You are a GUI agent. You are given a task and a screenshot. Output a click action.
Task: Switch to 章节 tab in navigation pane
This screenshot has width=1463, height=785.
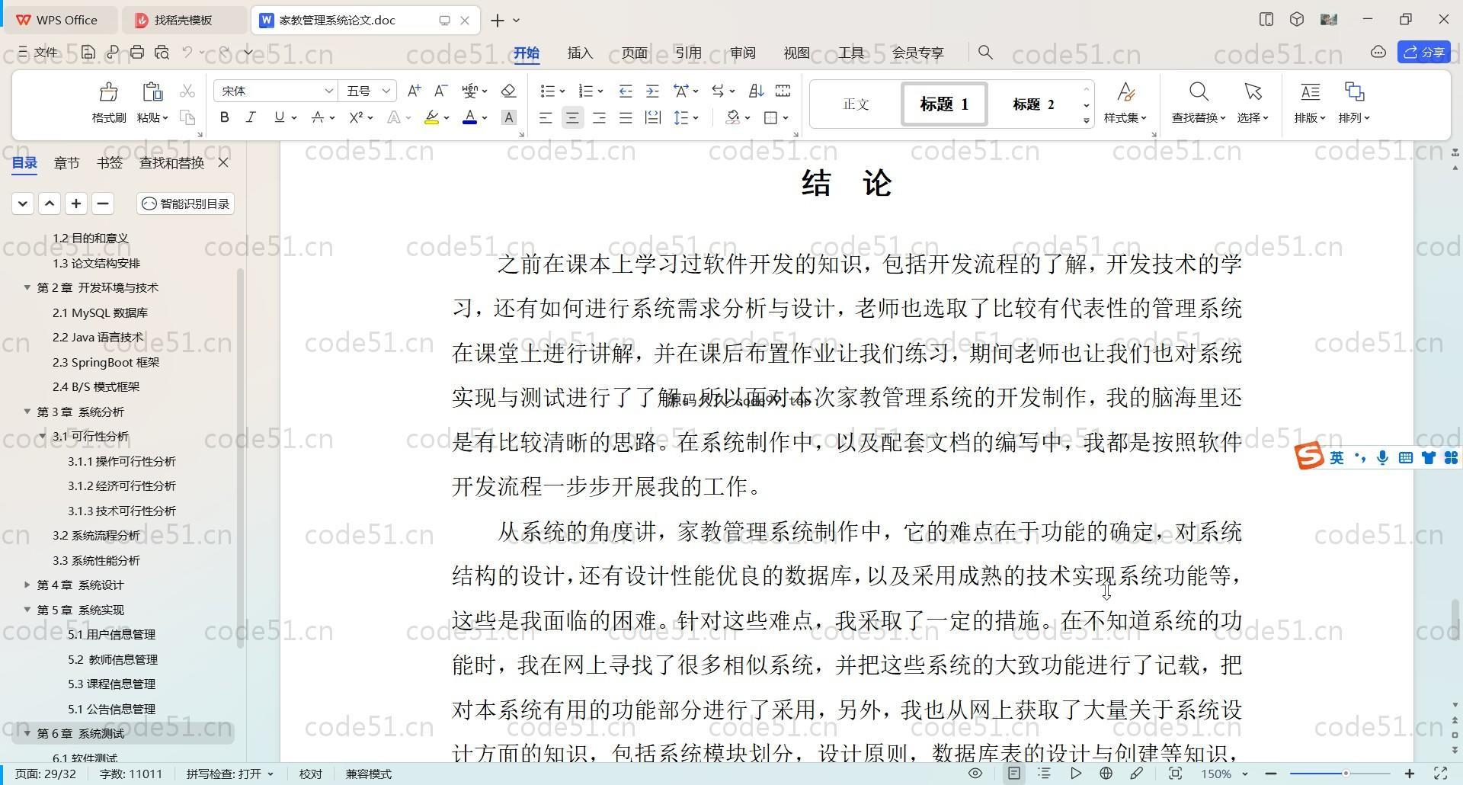(x=66, y=162)
